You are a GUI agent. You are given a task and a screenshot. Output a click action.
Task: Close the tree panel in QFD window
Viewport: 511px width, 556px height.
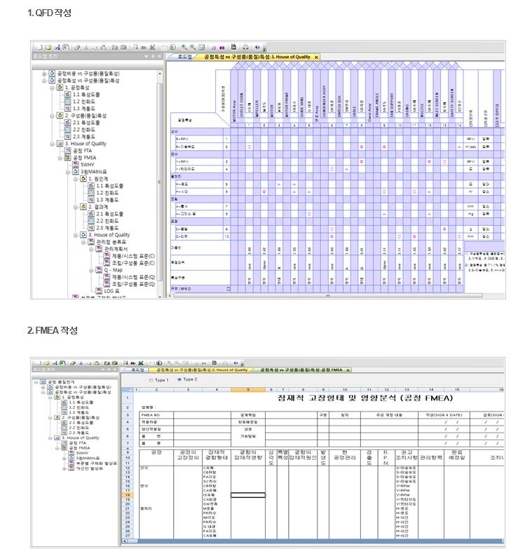click(x=161, y=56)
